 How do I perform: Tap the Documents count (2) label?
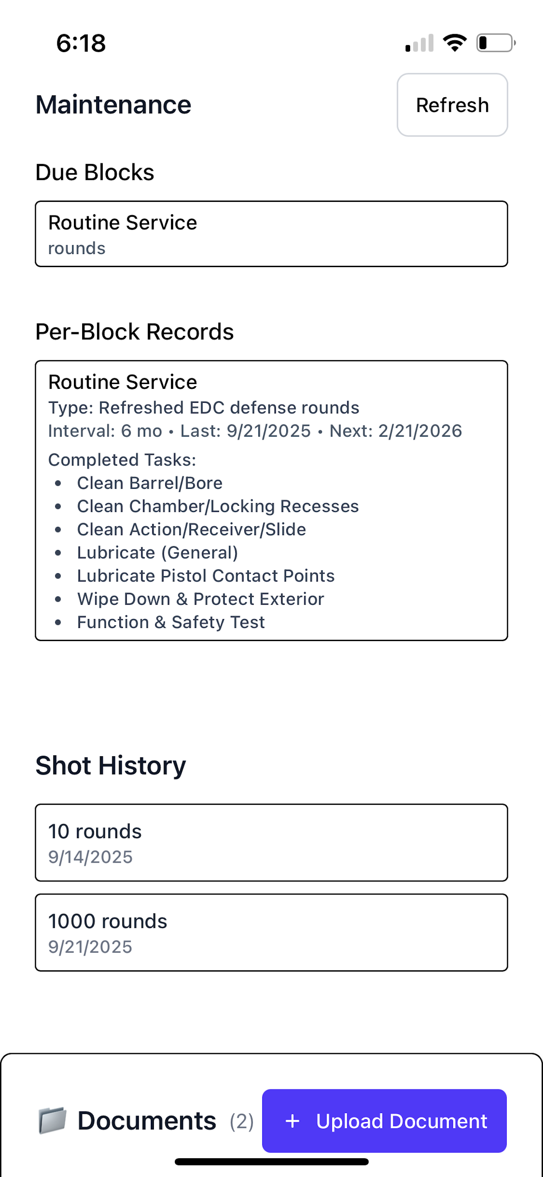[241, 1121]
